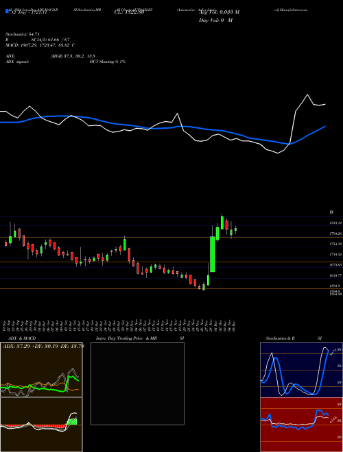Select the 1714.52 price axis label
The width and height of the screenshot is (343, 452).
pyautogui.click(x=335, y=254)
